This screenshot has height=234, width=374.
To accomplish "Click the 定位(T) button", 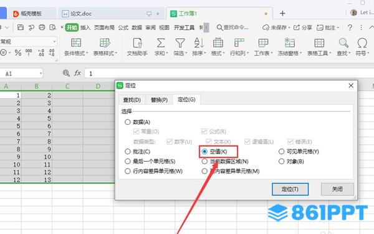I will pos(290,189).
